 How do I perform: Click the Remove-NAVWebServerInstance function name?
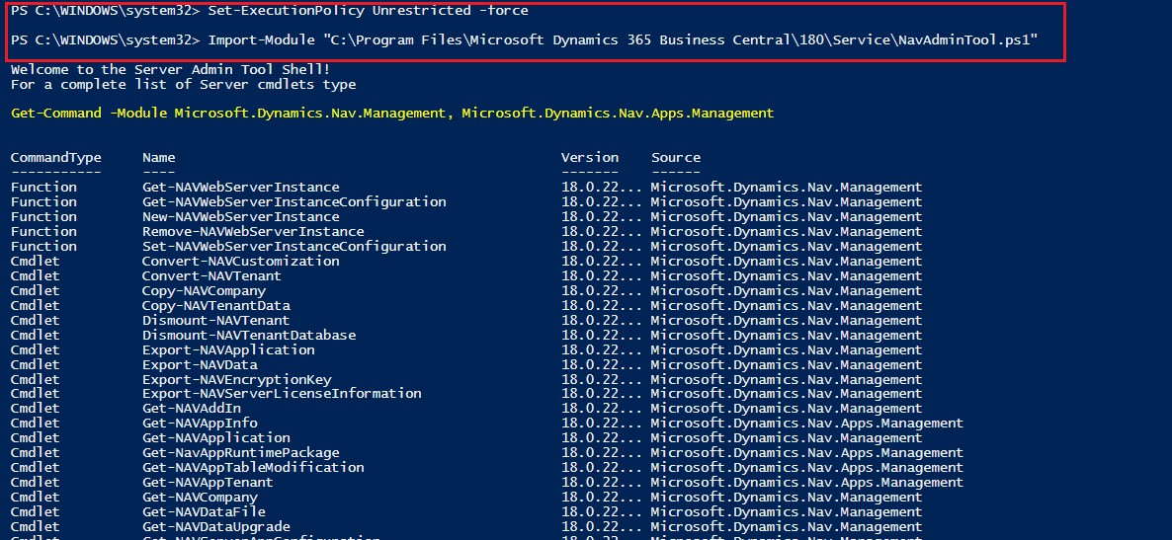[x=253, y=232]
